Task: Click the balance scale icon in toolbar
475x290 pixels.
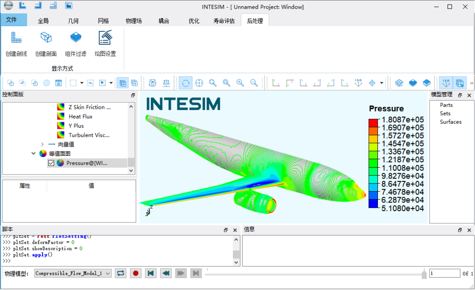Action: tap(166, 83)
